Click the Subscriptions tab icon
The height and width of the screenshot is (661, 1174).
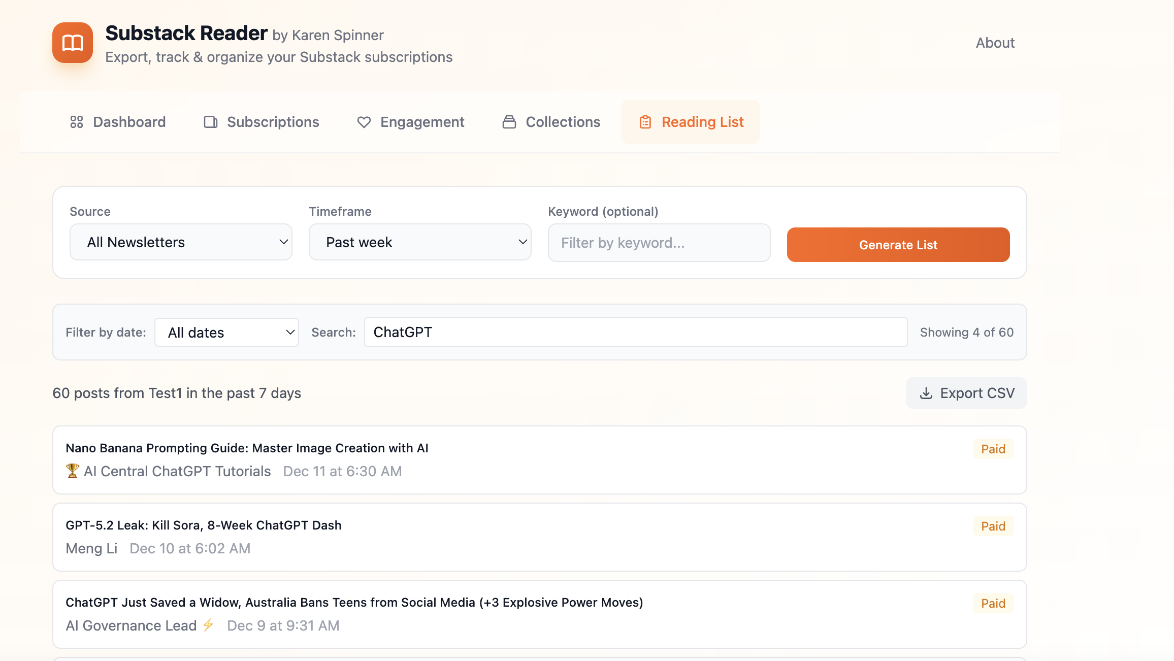coord(211,122)
